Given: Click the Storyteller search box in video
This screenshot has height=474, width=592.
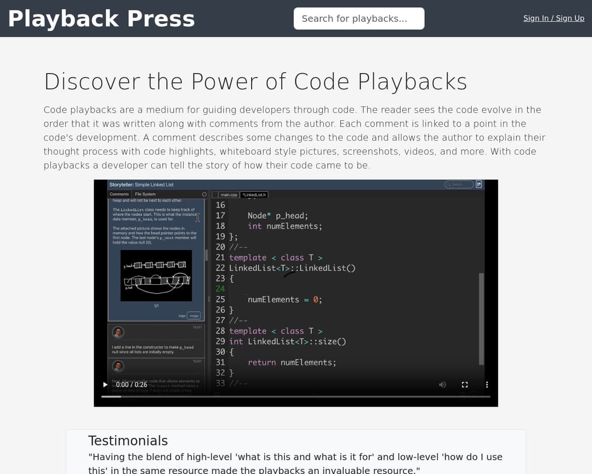Looking at the screenshot, I should 458,184.
